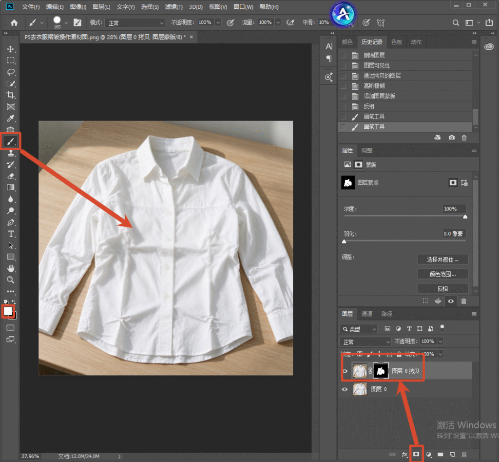Open layers 类型 filter dropdown
This screenshot has height=462, width=499.
358,329
